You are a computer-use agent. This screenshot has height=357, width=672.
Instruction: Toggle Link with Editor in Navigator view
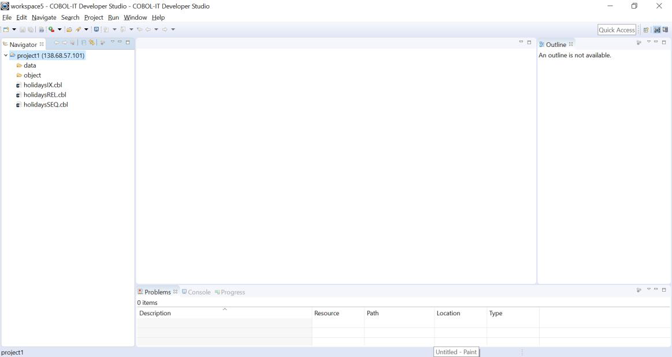91,43
